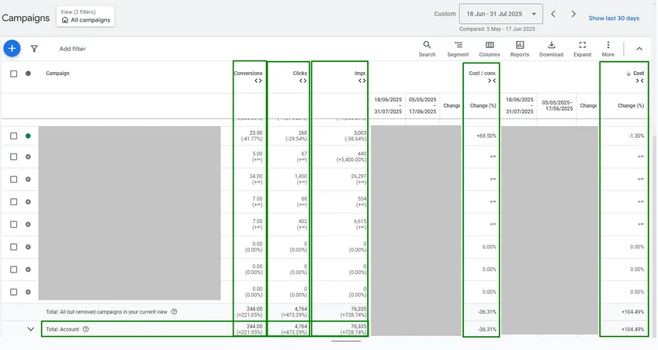Click the Campaigns page title
This screenshot has width=658, height=350.
[26, 18]
